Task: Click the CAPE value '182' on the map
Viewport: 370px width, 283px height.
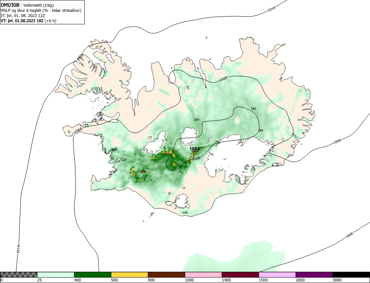Action: 253,109
